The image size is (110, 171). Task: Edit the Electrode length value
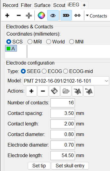[63, 156]
